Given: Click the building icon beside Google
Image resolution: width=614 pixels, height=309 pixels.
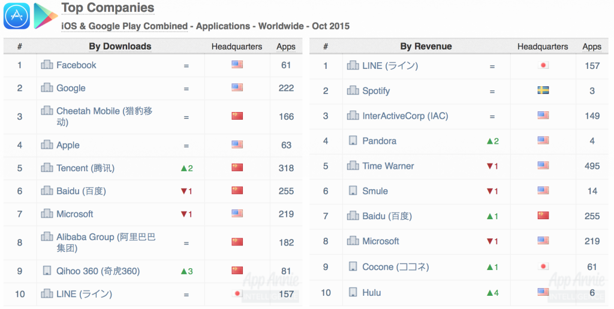Looking at the screenshot, I should coord(47,87).
